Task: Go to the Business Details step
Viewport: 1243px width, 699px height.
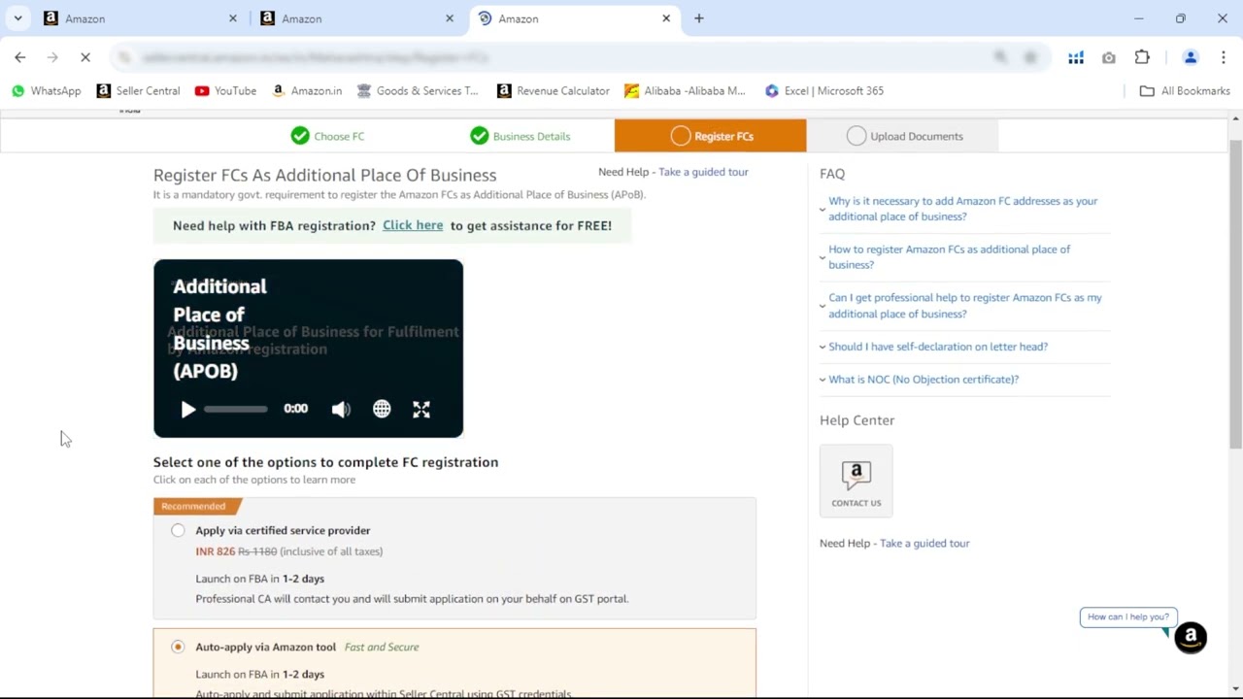Action: point(520,136)
